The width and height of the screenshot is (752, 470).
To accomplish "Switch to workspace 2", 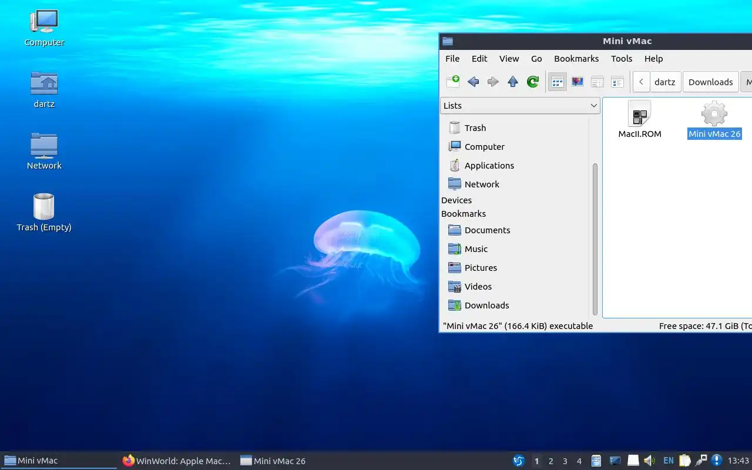I will click(551, 461).
